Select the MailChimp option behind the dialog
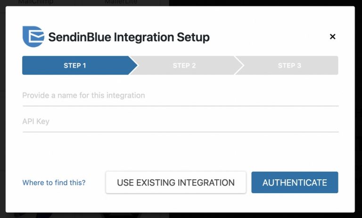 [x=36, y=2]
